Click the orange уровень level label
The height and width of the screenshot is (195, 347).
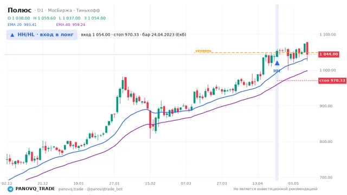(x=203, y=50)
